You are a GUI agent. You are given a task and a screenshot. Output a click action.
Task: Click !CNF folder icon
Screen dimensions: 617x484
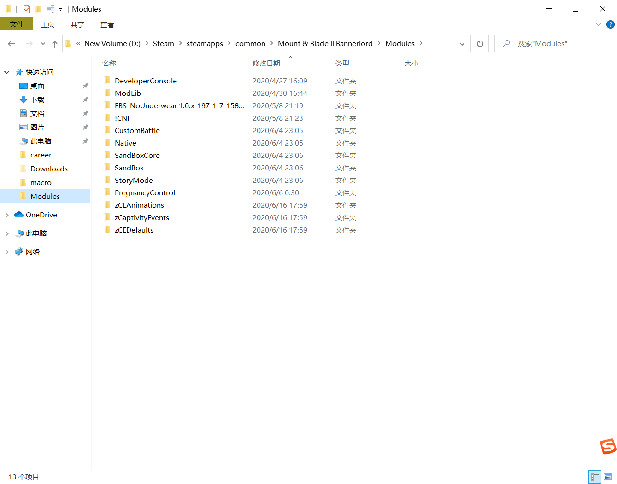tap(107, 118)
